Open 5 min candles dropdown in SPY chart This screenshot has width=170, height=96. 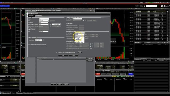point(106,9)
